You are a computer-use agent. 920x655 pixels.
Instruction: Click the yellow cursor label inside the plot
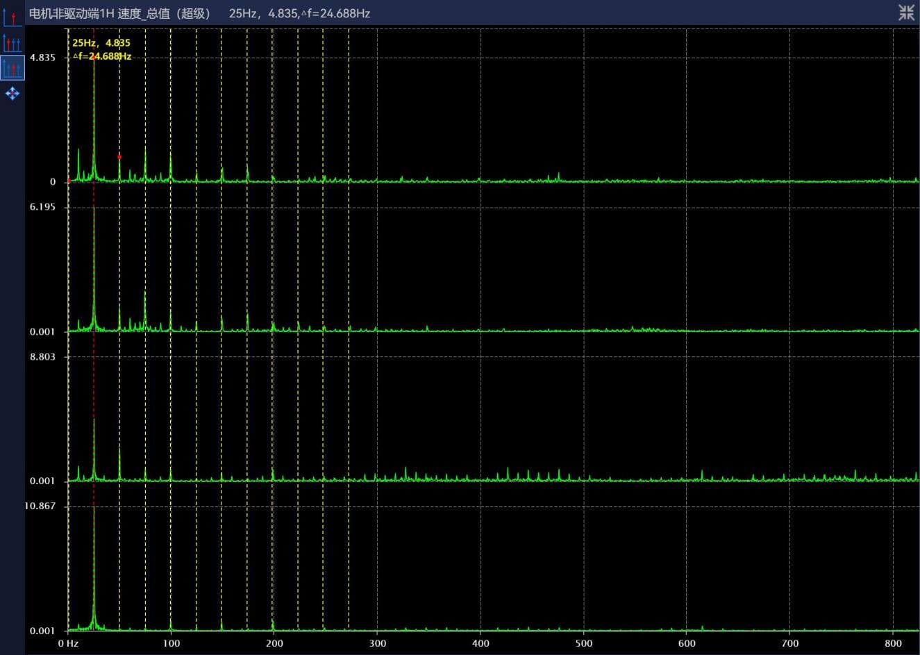pyautogui.click(x=101, y=49)
